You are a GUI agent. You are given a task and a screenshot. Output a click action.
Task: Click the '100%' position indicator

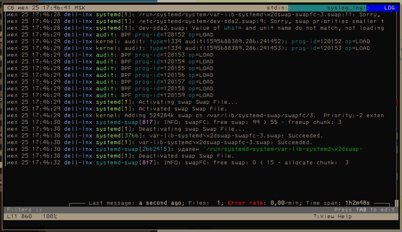pos(50,216)
